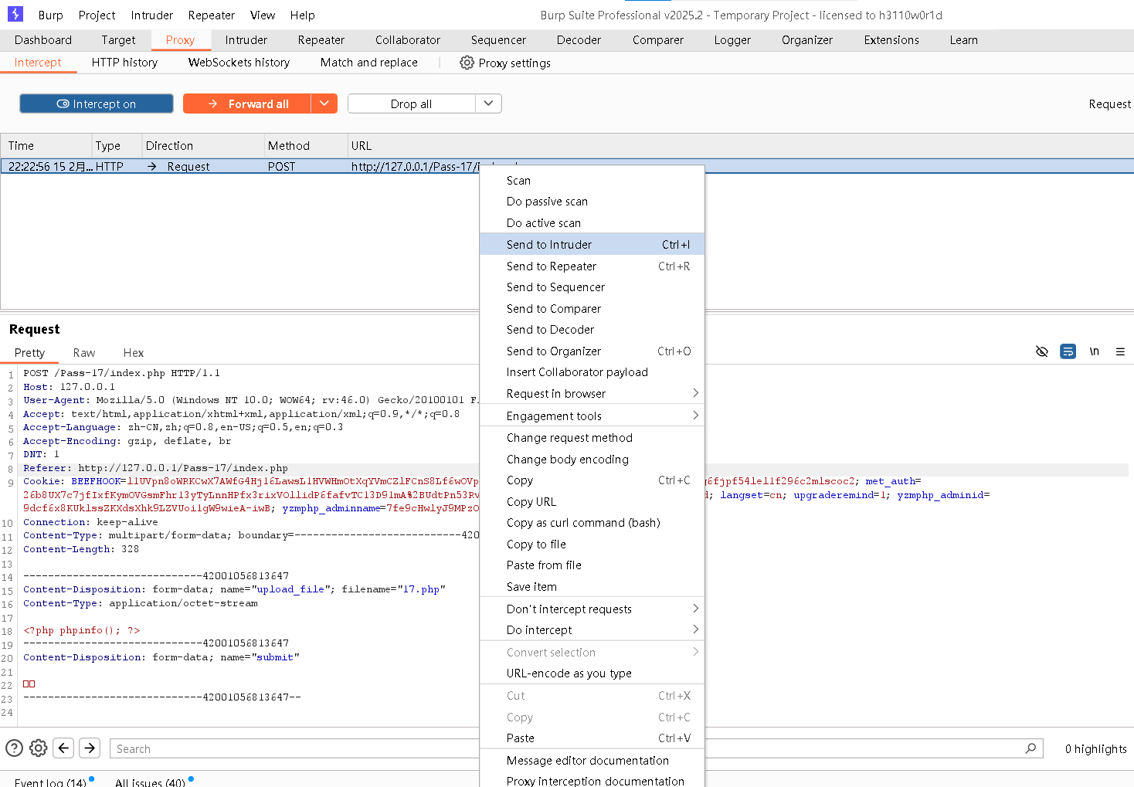
Task: Select Copy URL menu entry
Action: (x=592, y=501)
